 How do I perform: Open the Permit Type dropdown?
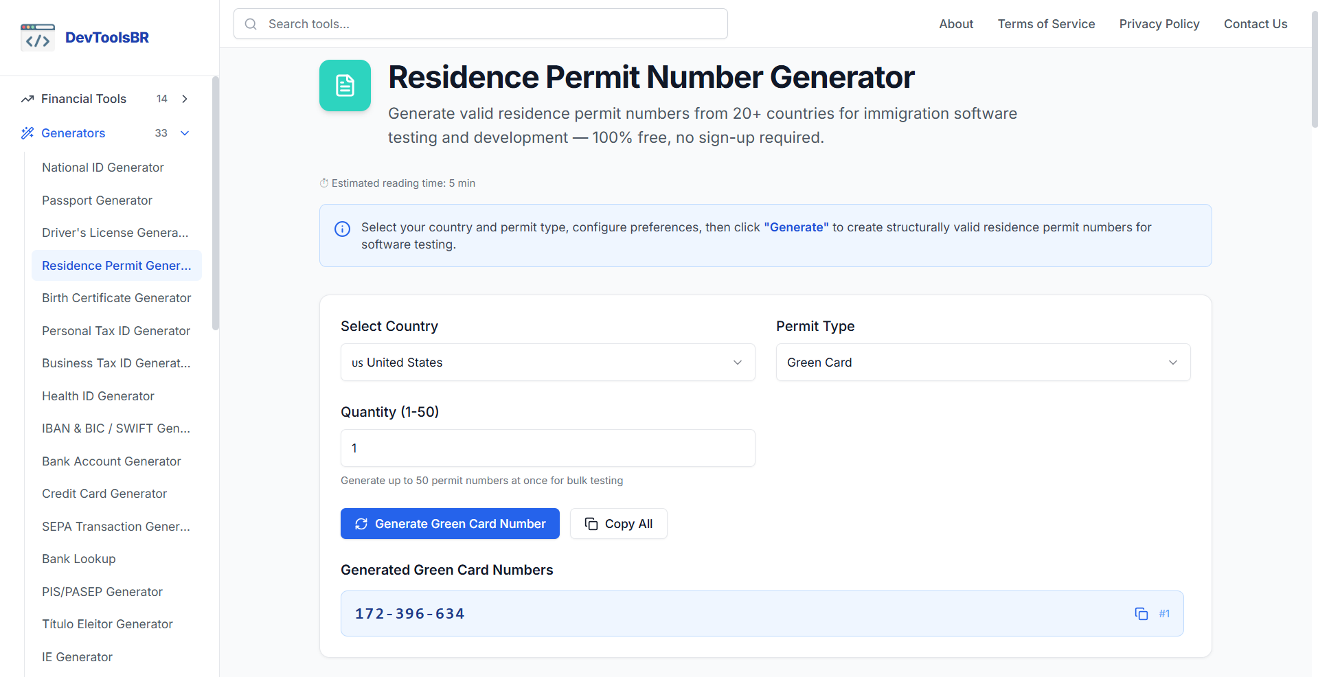[x=983, y=363]
